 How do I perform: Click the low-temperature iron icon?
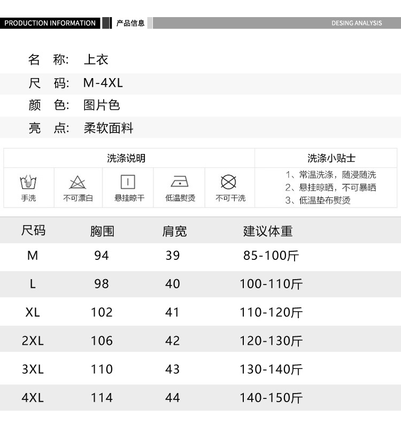pos(180,182)
